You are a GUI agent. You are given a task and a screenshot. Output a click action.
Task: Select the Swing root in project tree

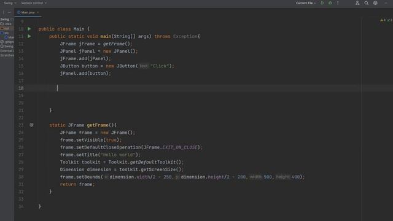(x=4, y=19)
